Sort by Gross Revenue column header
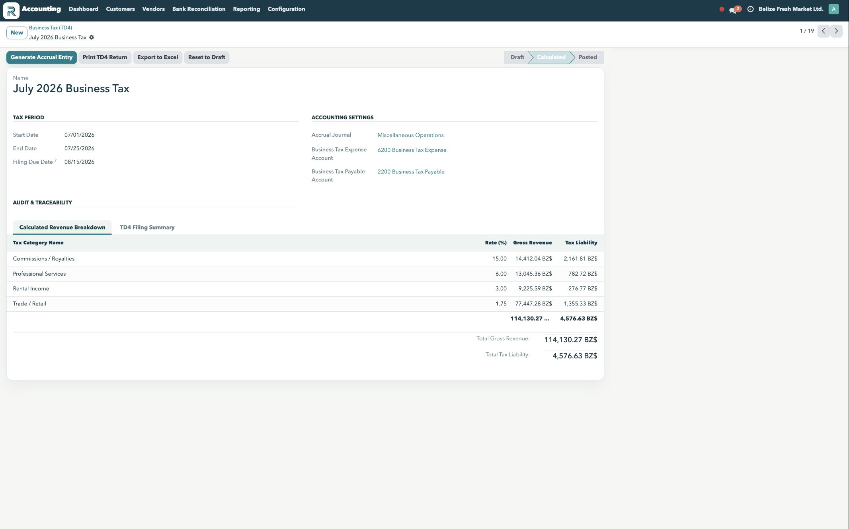The width and height of the screenshot is (849, 529). 532,243
